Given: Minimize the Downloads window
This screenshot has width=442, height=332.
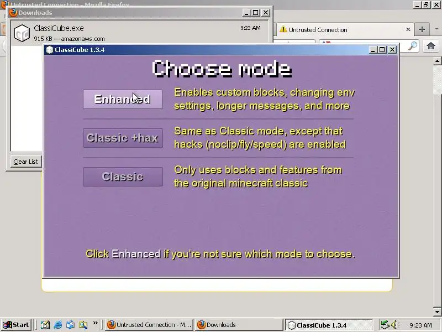Looking at the screenshot, I should (246, 12).
